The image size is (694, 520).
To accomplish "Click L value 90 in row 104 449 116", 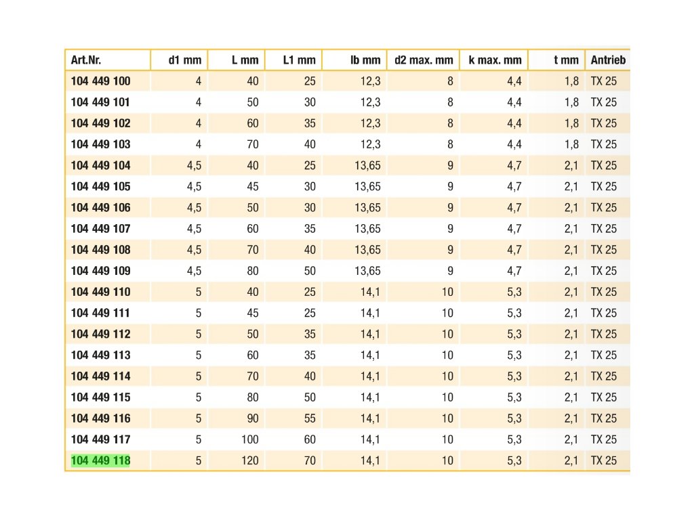I will click(253, 418).
